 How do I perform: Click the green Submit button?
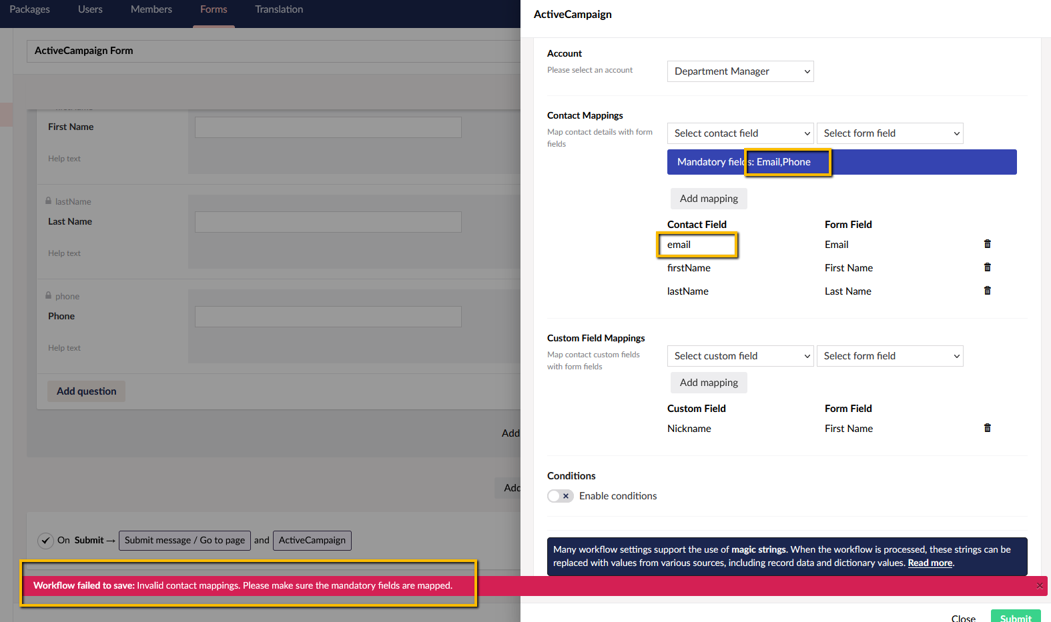[1016, 617]
